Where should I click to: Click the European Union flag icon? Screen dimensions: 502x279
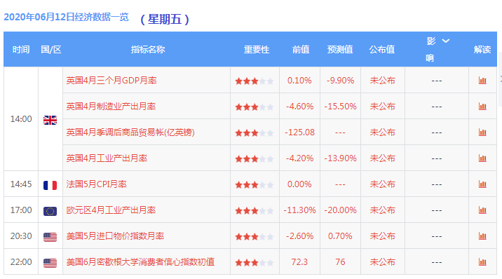(x=50, y=211)
